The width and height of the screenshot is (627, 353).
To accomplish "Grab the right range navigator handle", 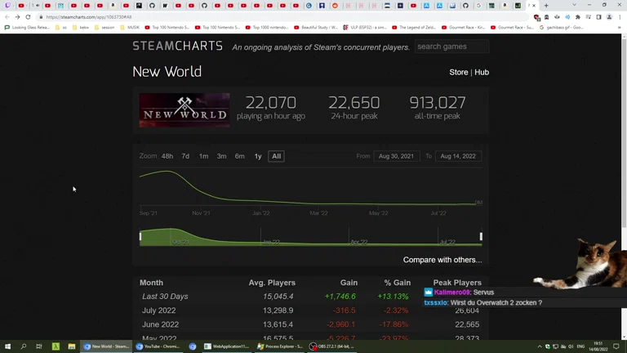I will pyautogui.click(x=481, y=237).
